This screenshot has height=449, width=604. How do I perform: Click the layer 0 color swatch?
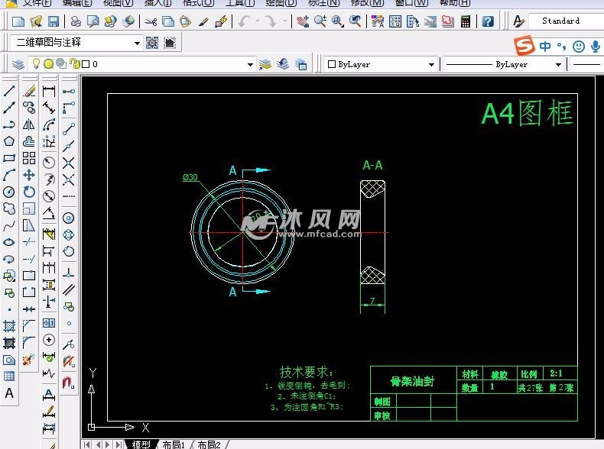(86, 64)
